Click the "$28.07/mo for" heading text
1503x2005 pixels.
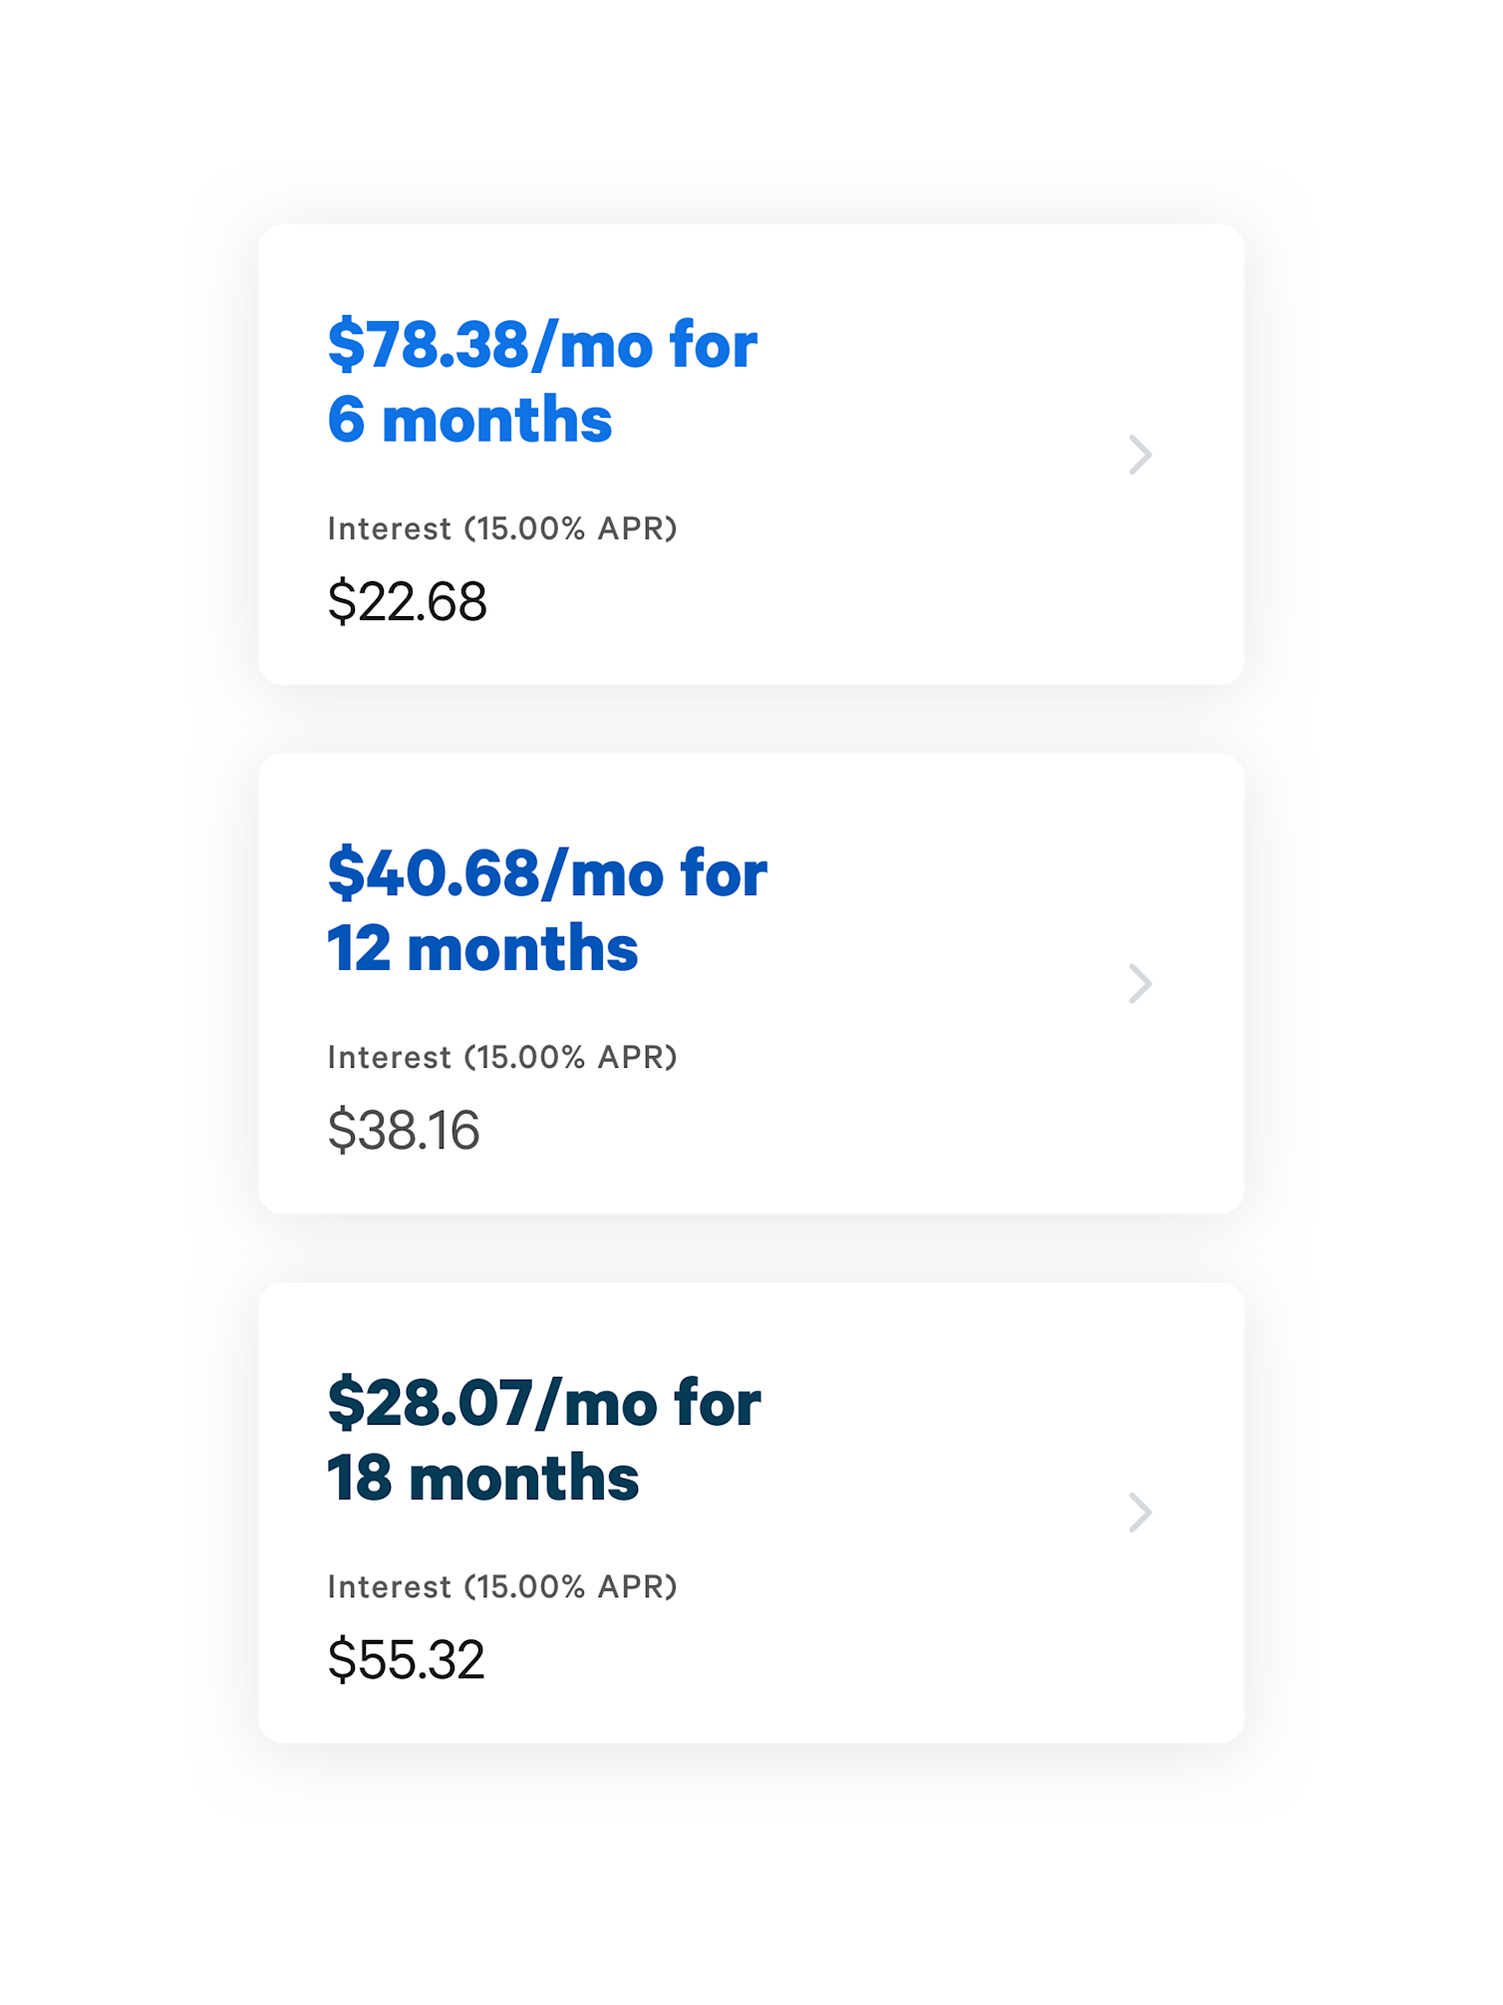click(544, 1403)
